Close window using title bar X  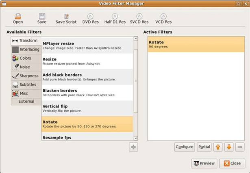click(x=246, y=4)
